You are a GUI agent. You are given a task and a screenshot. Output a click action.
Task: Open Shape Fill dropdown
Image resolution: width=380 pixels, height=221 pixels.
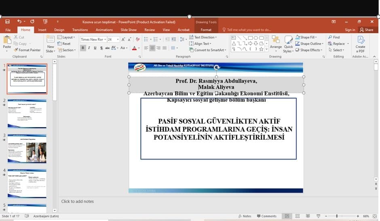[306, 37]
